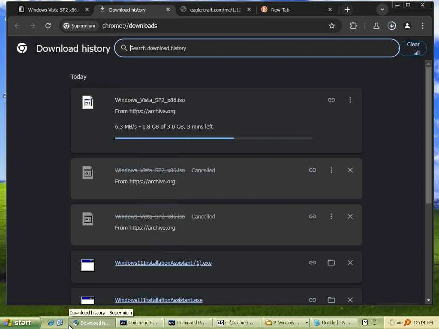The image size is (439, 329).
Task: Open the tab search dropdown arrow
Action: click(382, 9)
